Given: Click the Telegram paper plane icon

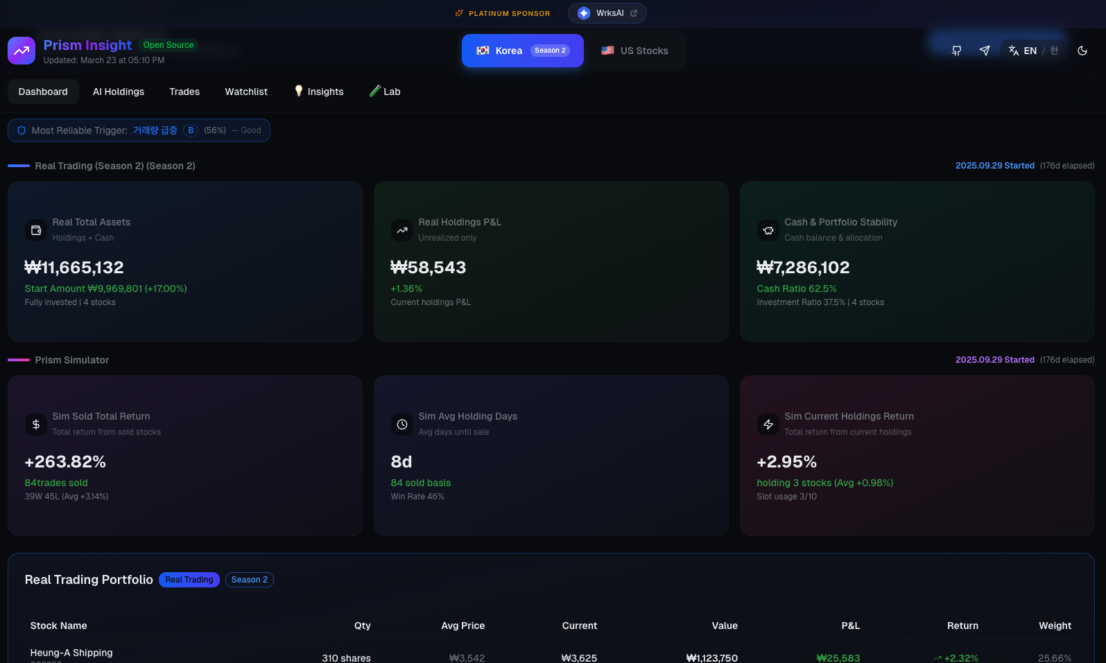Looking at the screenshot, I should [x=984, y=51].
